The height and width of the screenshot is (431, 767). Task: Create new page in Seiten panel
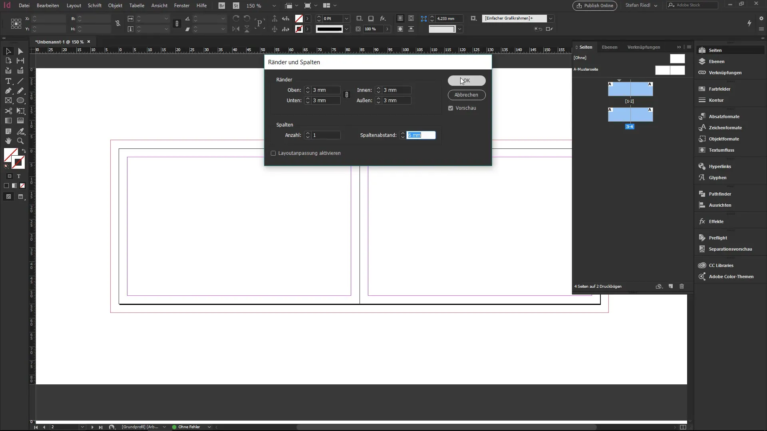point(671,286)
